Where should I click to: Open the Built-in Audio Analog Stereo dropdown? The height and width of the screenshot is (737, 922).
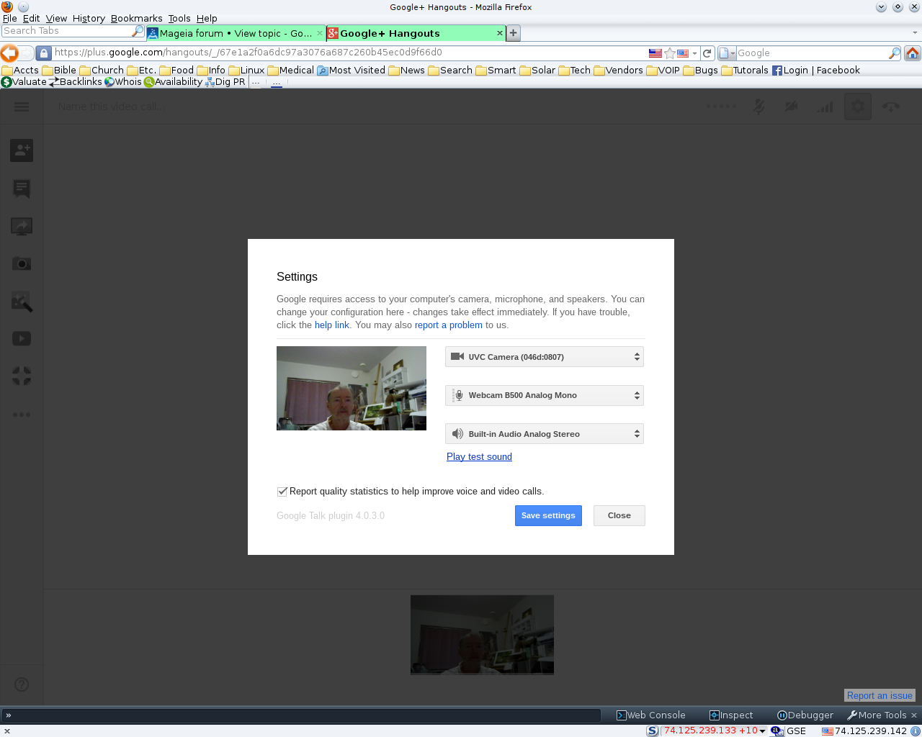click(x=545, y=434)
